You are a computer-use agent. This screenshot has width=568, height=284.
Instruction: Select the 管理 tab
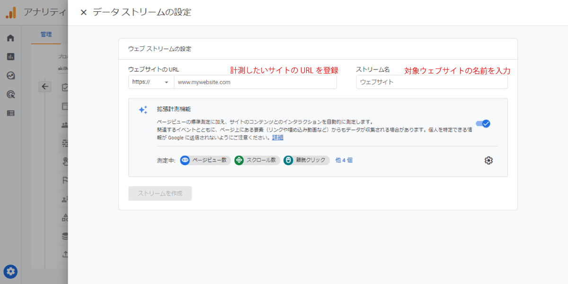pos(46,34)
